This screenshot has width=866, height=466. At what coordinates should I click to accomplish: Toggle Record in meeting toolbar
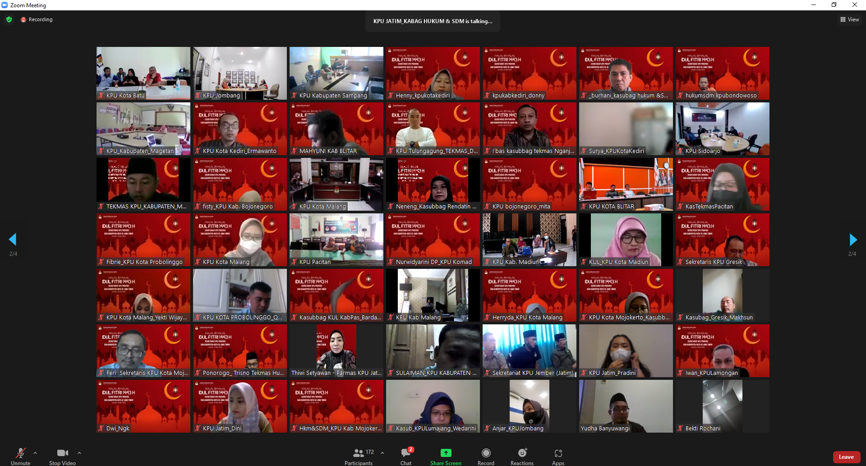[x=486, y=453]
